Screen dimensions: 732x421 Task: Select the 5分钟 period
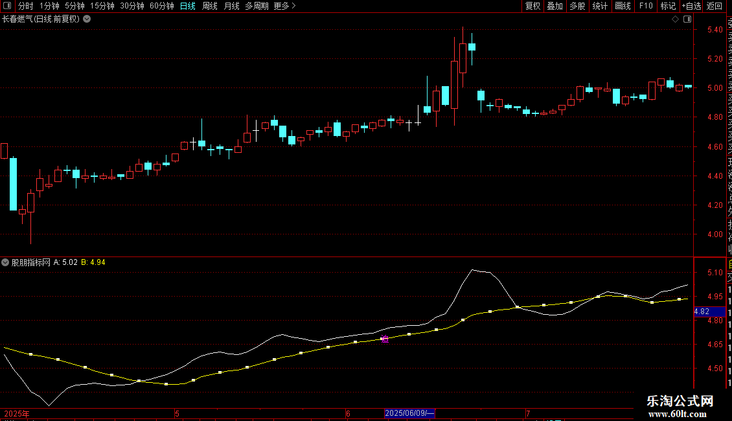74,6
